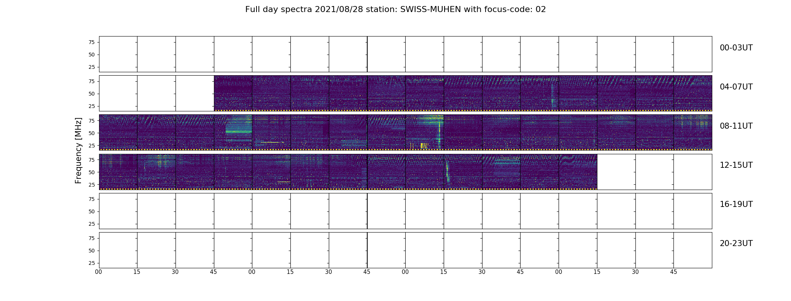
Task: Click the "20-23UT" row label
Action: [736, 243]
